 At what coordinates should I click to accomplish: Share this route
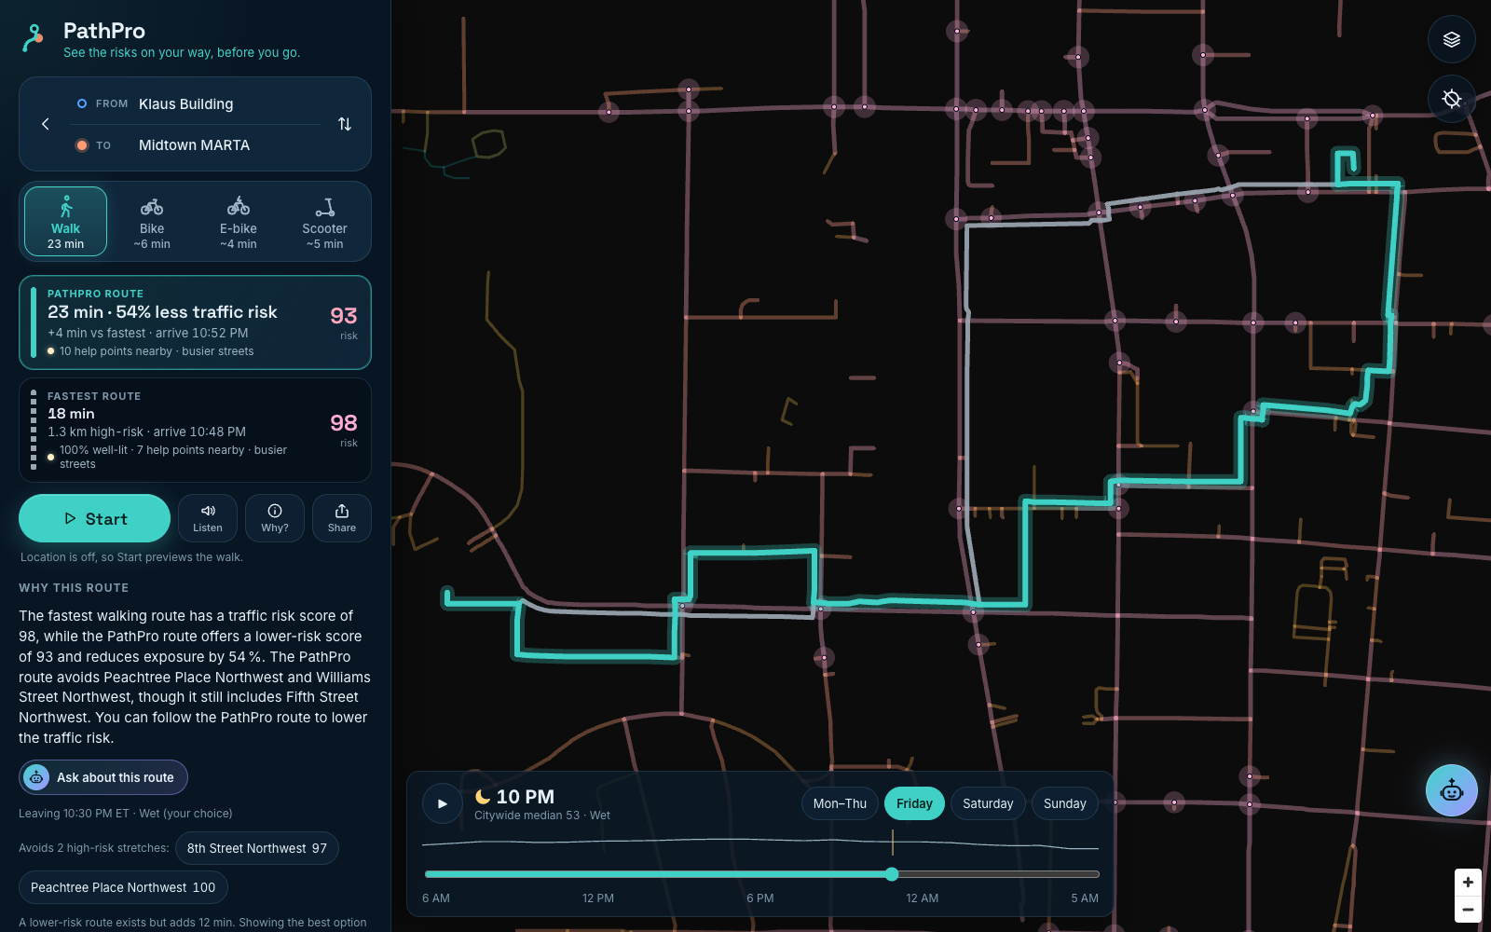tap(342, 518)
